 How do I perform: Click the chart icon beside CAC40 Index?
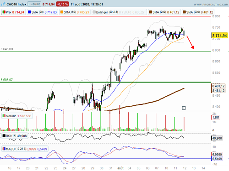3,4
